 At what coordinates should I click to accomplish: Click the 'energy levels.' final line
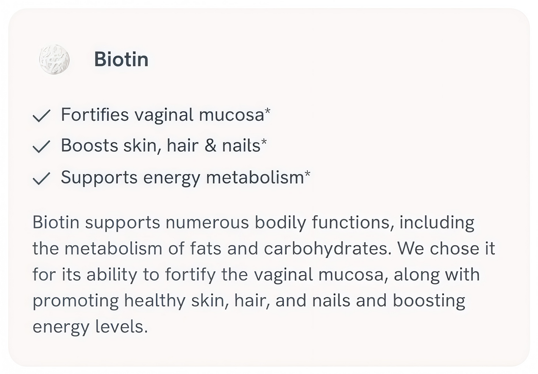[90, 327]
